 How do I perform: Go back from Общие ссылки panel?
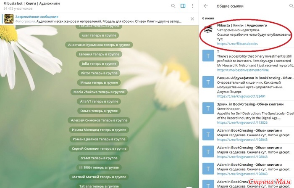pos(206,6)
